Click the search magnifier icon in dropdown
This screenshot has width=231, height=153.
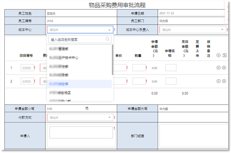click(108, 39)
